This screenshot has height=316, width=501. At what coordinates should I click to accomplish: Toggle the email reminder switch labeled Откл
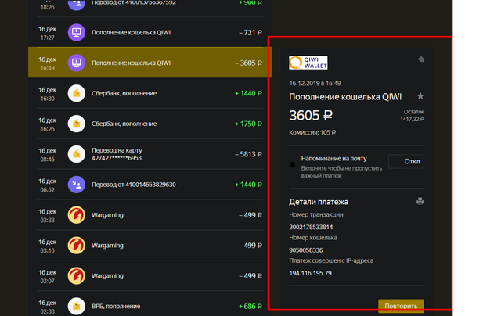tap(406, 161)
